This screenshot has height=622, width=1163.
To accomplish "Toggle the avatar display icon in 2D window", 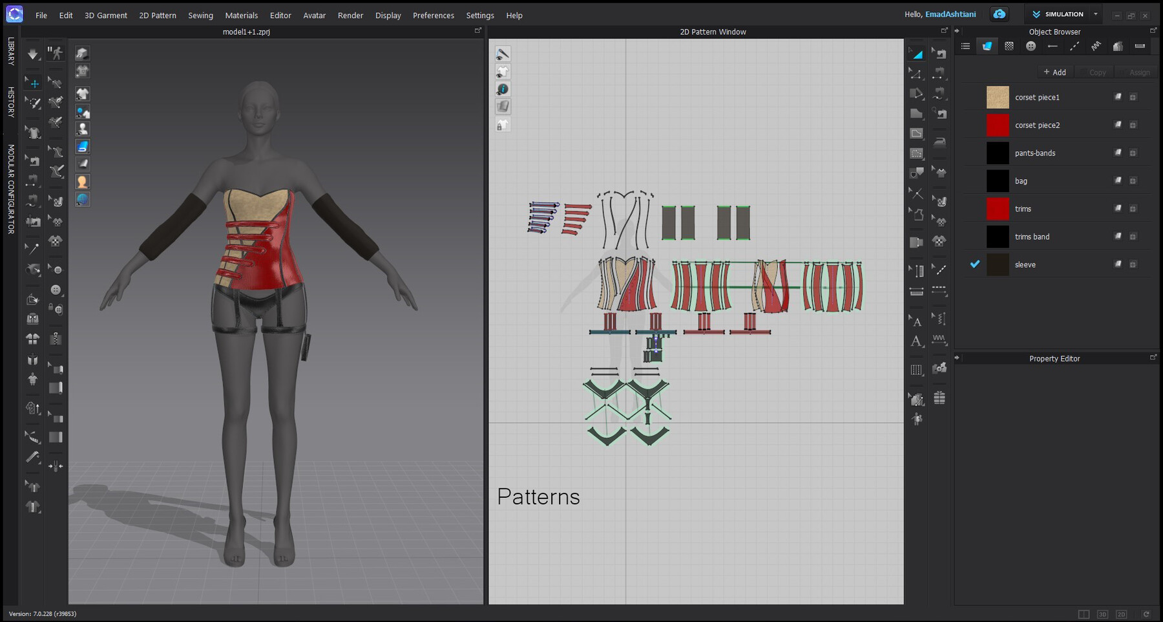I will (x=503, y=71).
